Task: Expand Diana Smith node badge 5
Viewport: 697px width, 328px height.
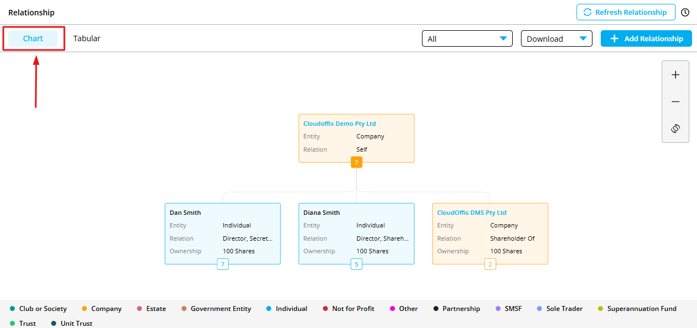Action: pos(356,264)
